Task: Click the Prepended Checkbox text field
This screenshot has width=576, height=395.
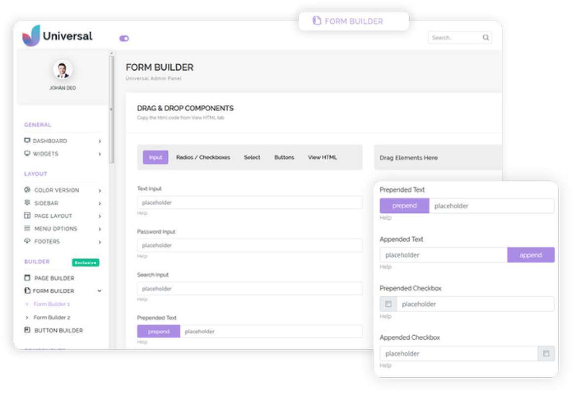Action: (x=476, y=304)
